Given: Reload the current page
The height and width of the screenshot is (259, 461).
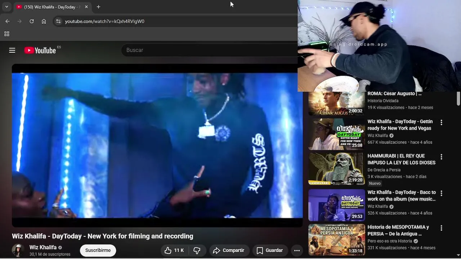Looking at the screenshot, I should point(32,21).
